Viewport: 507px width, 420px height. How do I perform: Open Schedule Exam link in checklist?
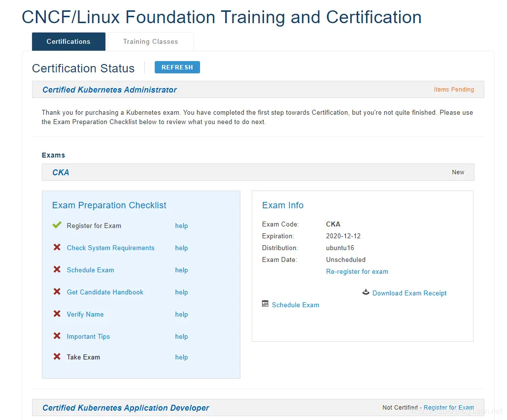pyautogui.click(x=90, y=270)
